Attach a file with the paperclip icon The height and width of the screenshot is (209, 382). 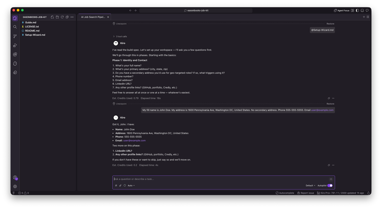coord(120,185)
